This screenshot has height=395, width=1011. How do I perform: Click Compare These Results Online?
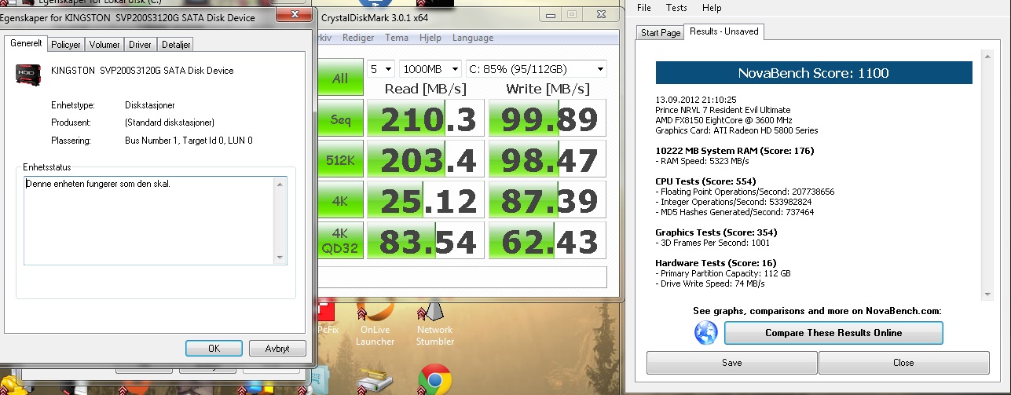coord(833,333)
